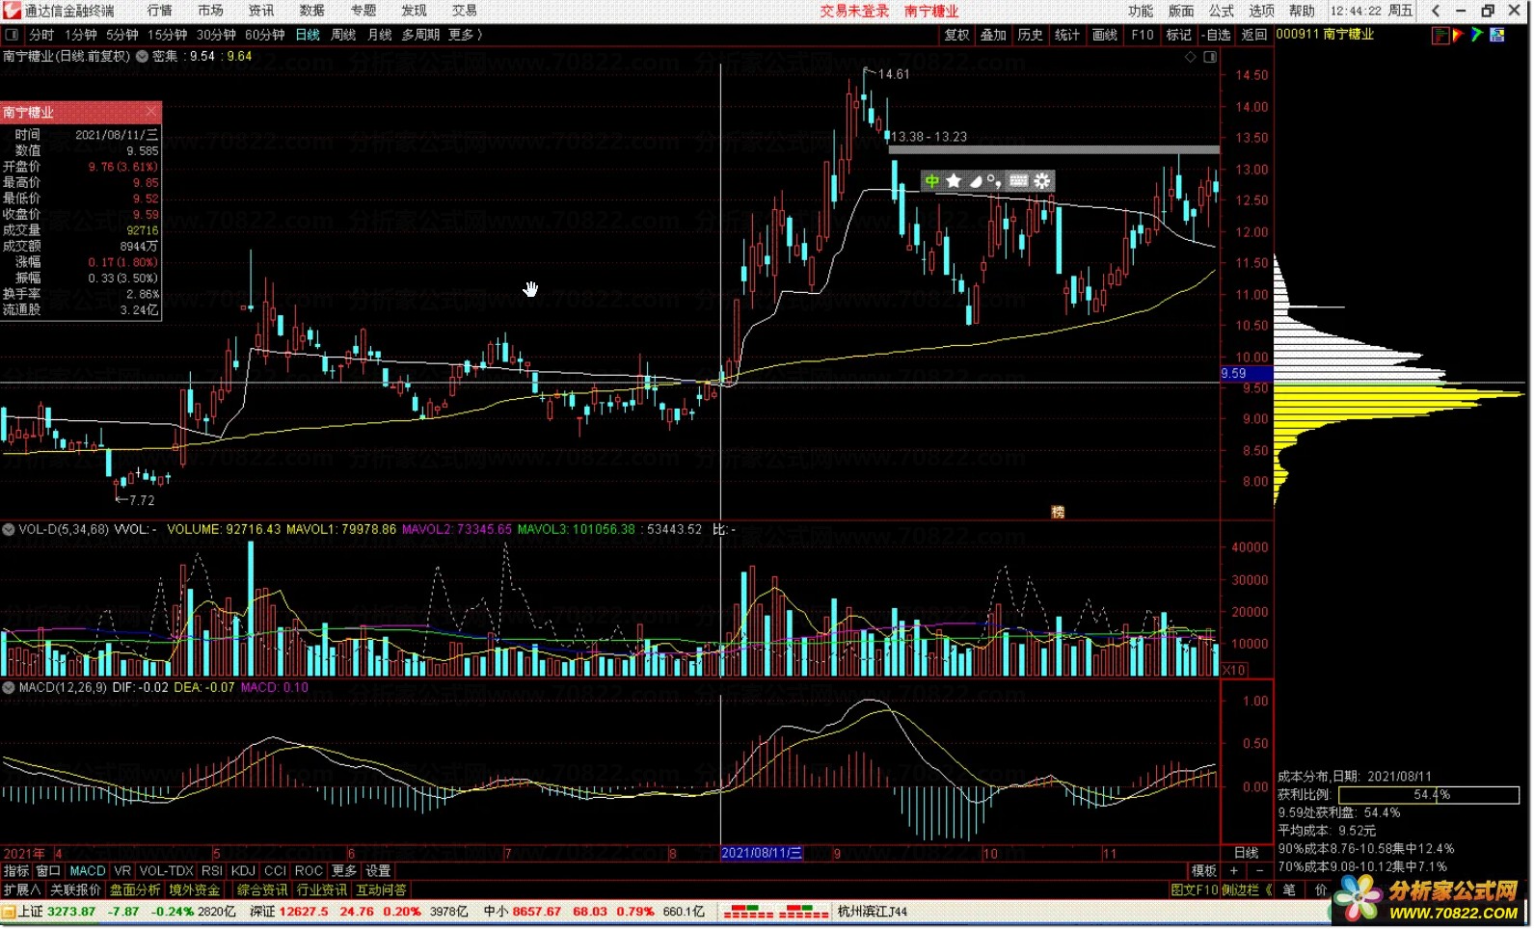Switch chart to 30分钟 period
This screenshot has width=1534, height=929.
click(216, 35)
